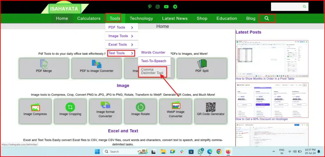Screen dimensions: 325x157
Task: Open the Telegram social icon
Action: pyautogui.click(x=175, y=7)
